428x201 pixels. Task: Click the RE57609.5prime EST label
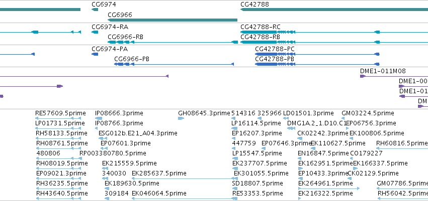coord(60,113)
